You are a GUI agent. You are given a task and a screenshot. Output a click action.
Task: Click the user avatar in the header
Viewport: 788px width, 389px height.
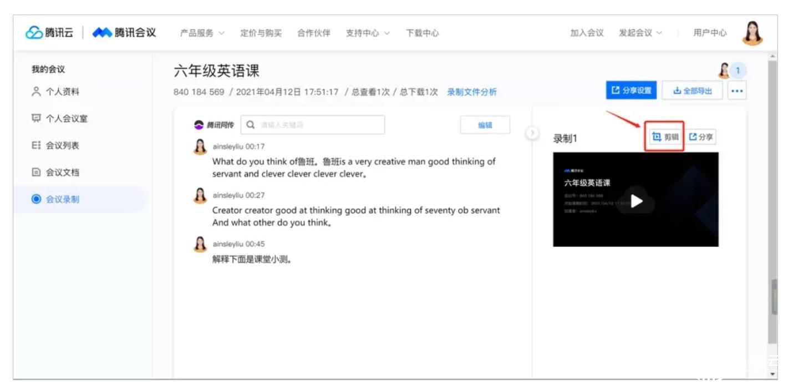pos(753,33)
